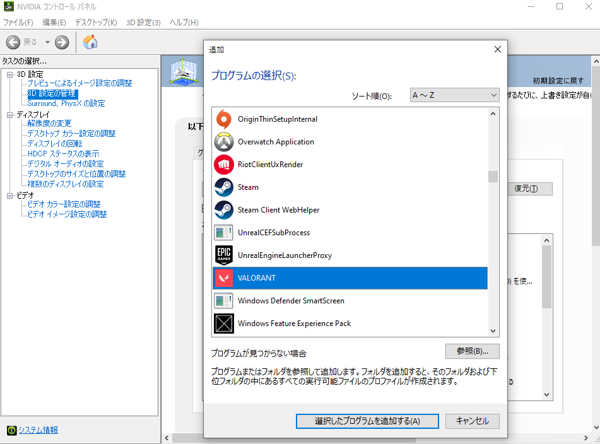Click program list scrollbar up arrow
The width and height of the screenshot is (600, 444).
tap(493, 114)
